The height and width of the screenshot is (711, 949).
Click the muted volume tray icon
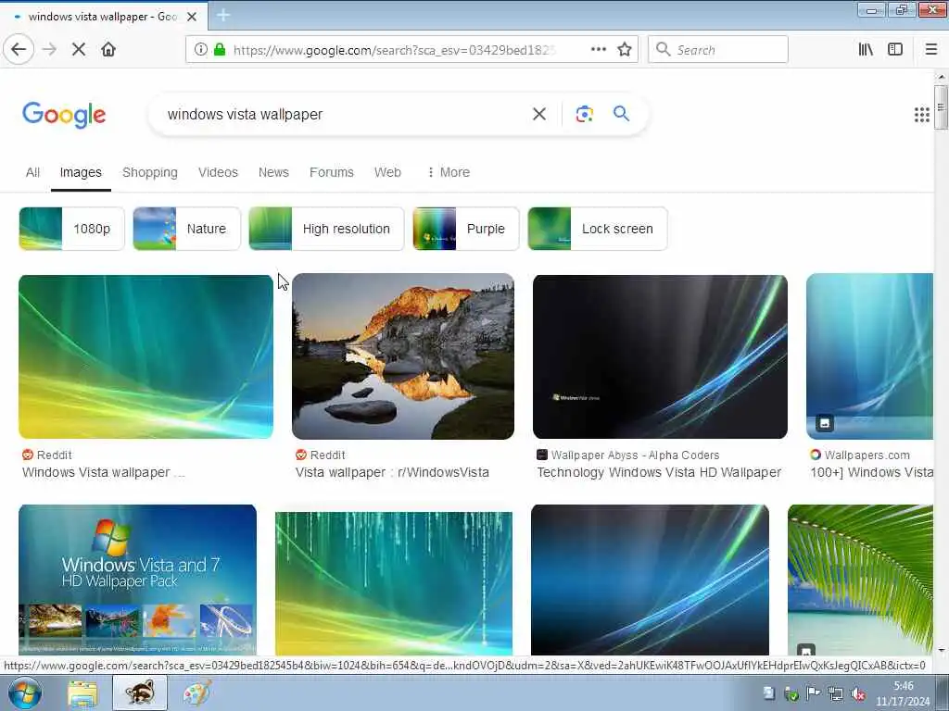point(858,693)
